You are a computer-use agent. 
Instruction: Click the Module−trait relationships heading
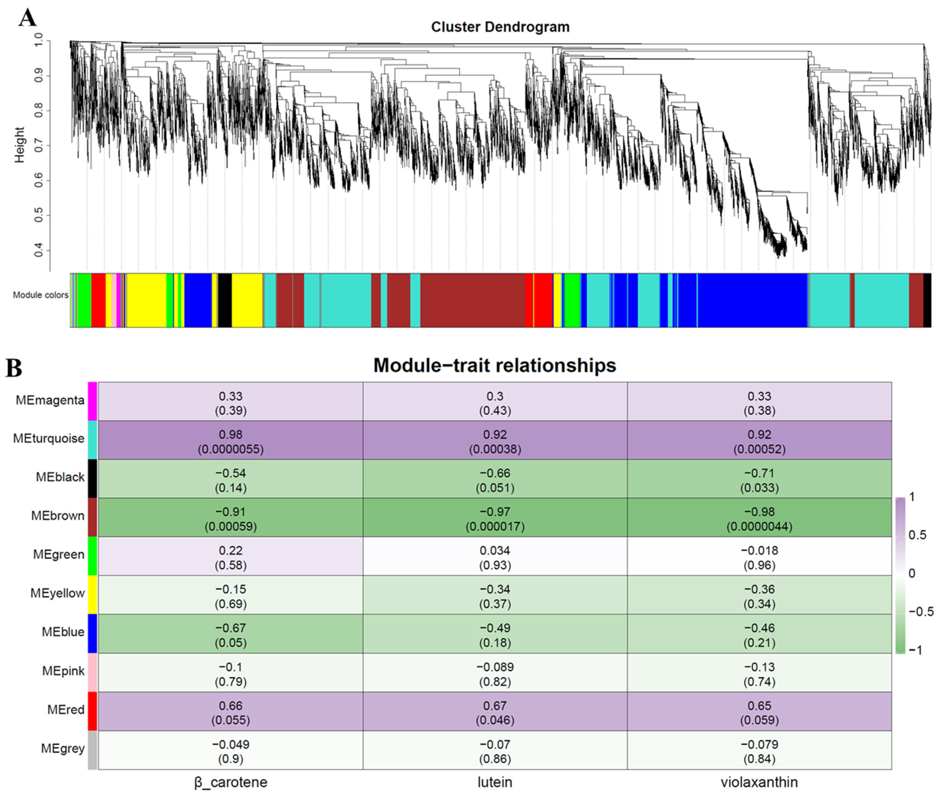coord(494,365)
